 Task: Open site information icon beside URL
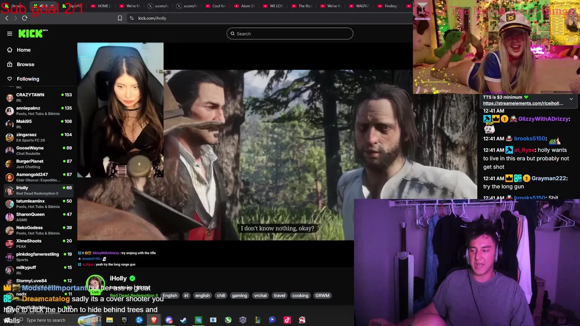[131, 18]
